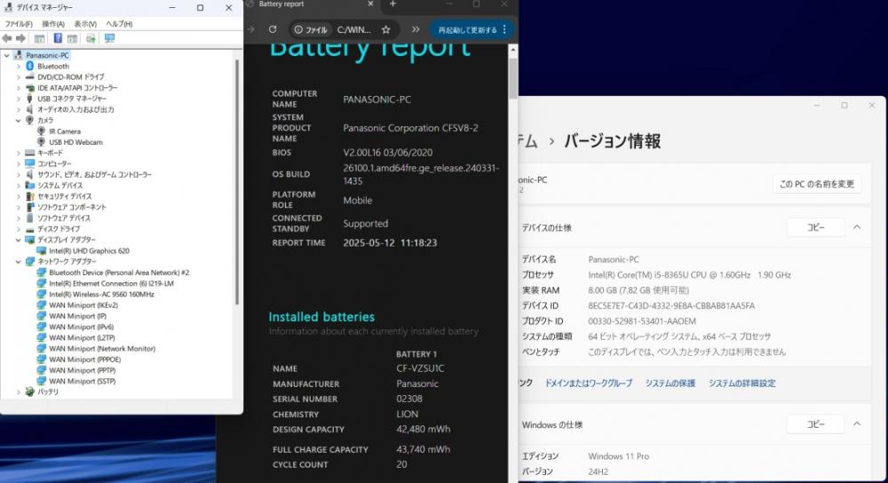Maximize the Settings window

point(844,106)
